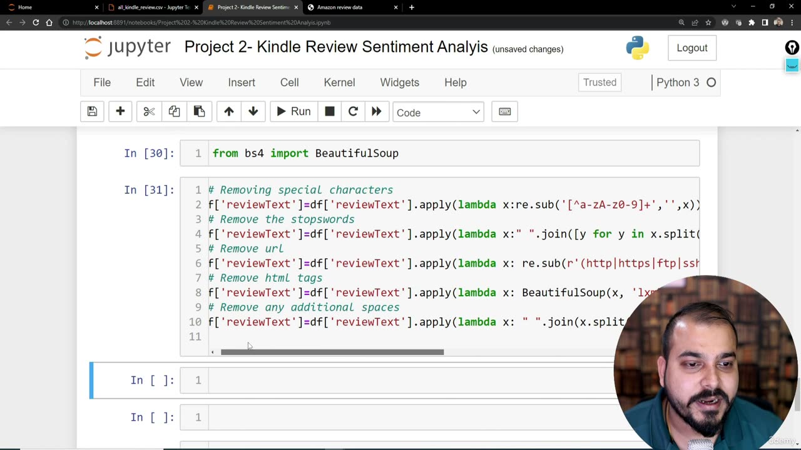Click the '# Removing special characters' comment
The image size is (801, 450).
pyautogui.click(x=301, y=190)
